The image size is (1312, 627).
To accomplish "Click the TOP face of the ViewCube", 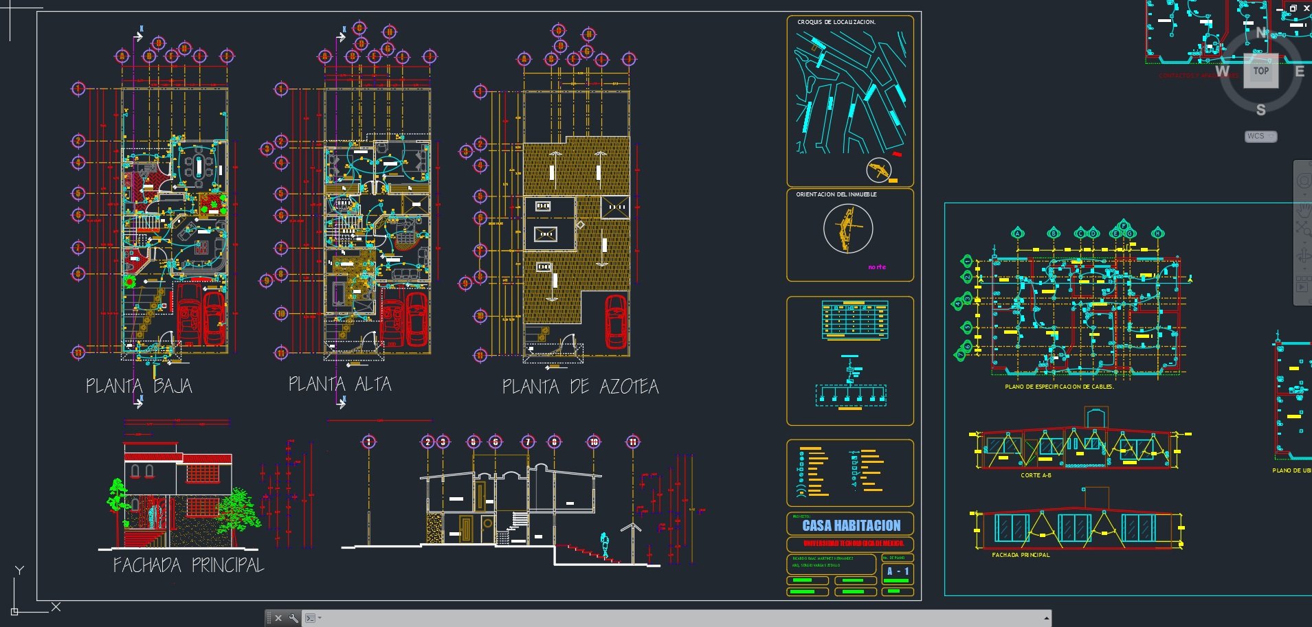I will coord(1260,71).
